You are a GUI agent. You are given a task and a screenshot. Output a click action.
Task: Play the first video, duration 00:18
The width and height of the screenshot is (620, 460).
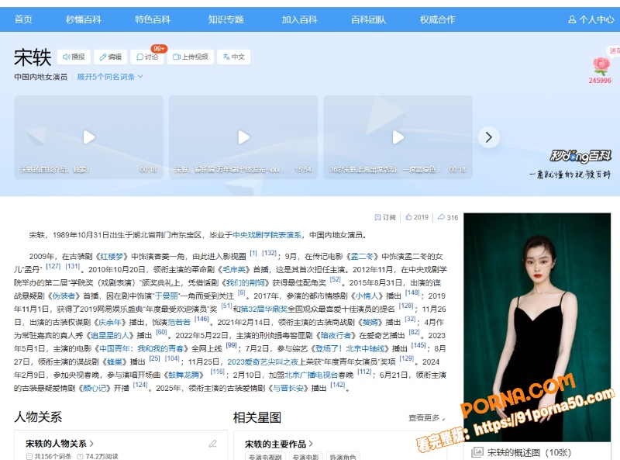[x=89, y=137]
